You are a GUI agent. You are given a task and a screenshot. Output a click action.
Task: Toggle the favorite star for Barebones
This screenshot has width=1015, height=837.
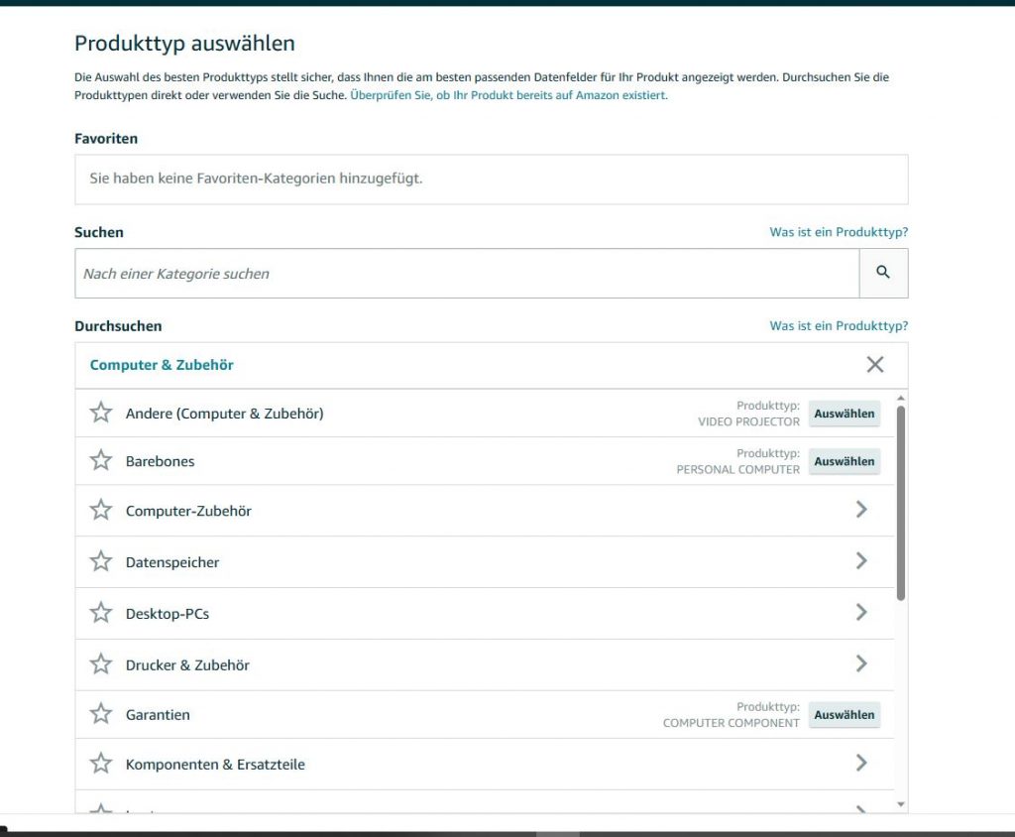coord(101,460)
